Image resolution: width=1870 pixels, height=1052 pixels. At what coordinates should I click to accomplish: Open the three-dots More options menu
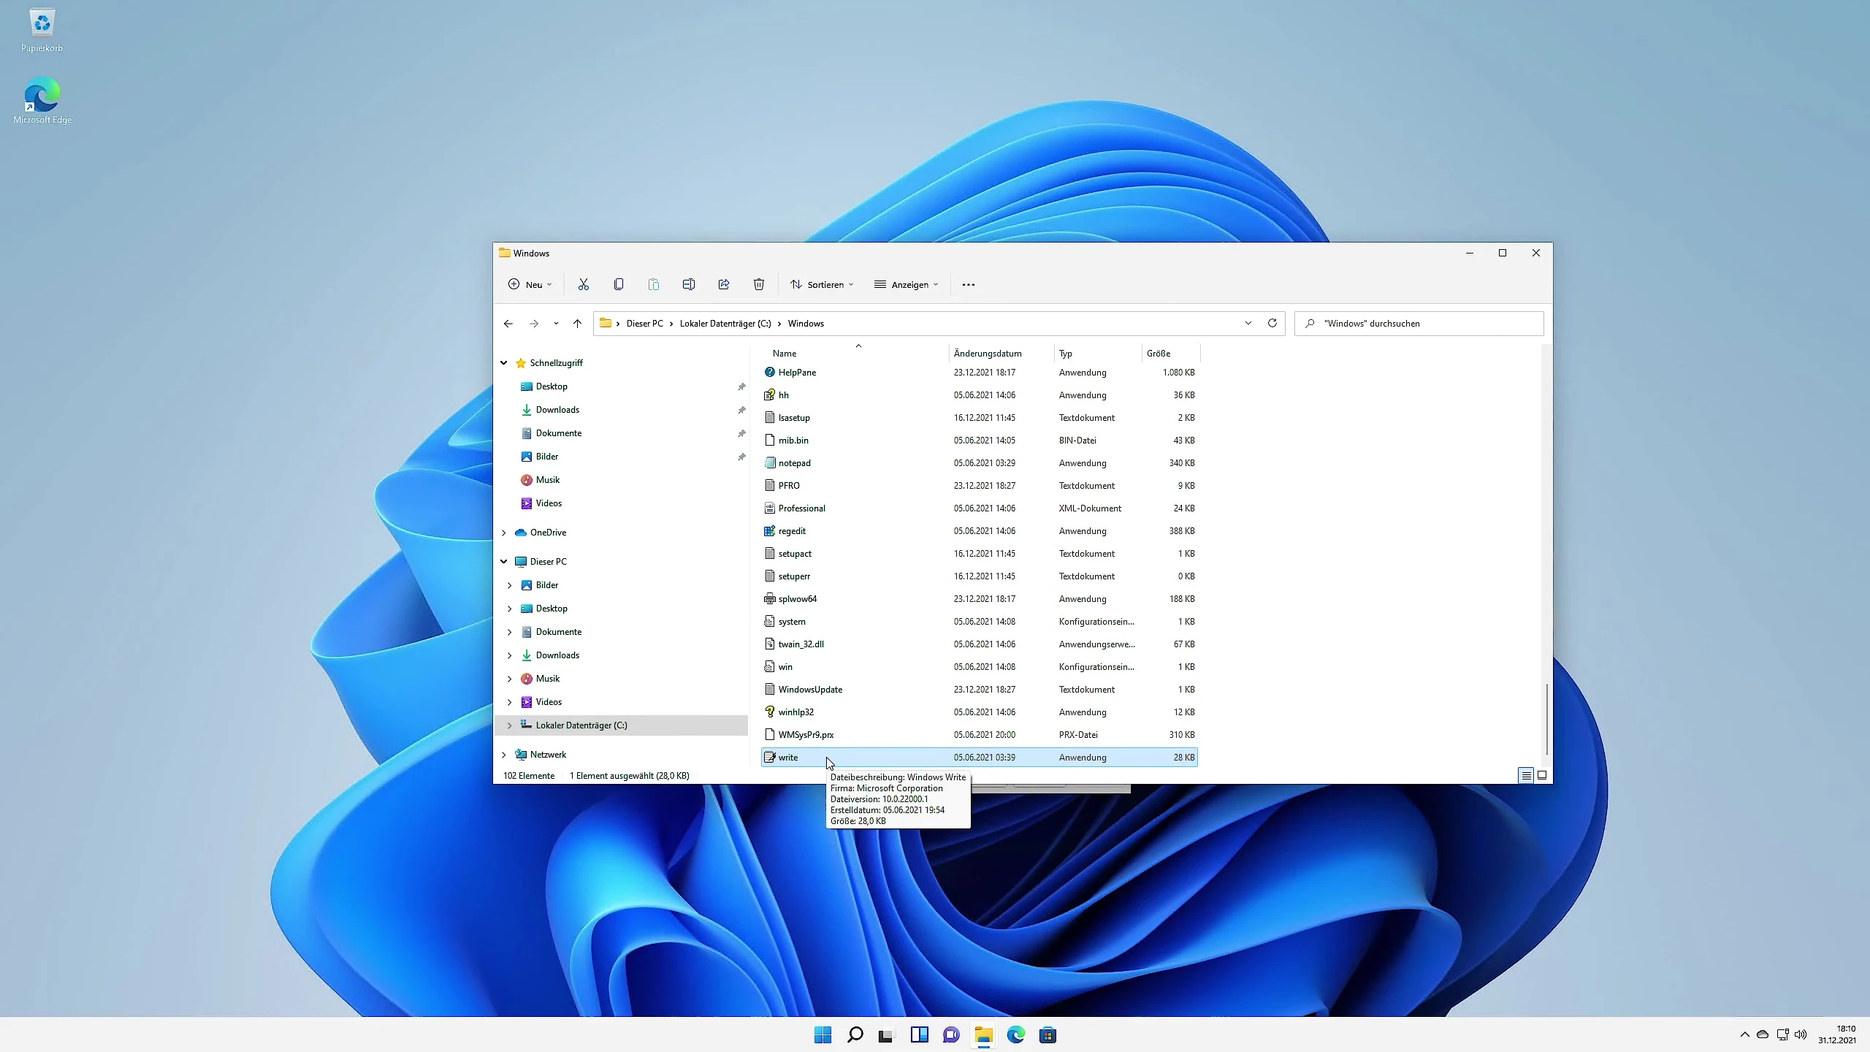click(968, 285)
